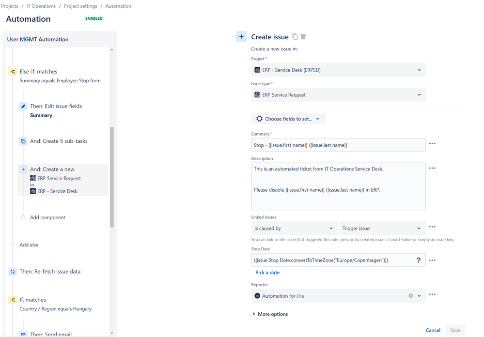Expand More options section
Image resolution: width=484 pixels, height=337 pixels.
(x=270, y=314)
